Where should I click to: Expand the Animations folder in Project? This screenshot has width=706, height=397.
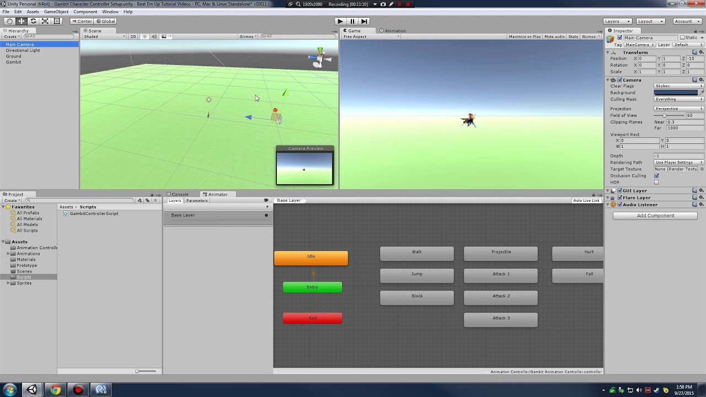click(8, 254)
